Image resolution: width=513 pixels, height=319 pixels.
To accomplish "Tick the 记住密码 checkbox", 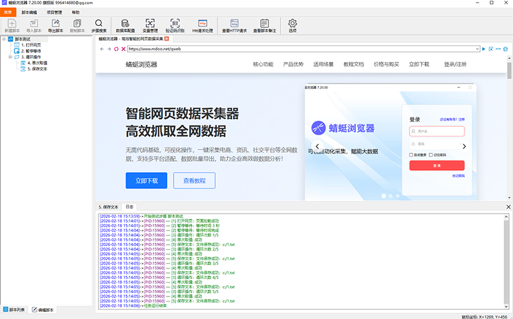I will [430, 155].
